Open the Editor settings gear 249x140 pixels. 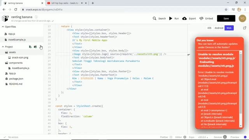click(x=185, y=137)
